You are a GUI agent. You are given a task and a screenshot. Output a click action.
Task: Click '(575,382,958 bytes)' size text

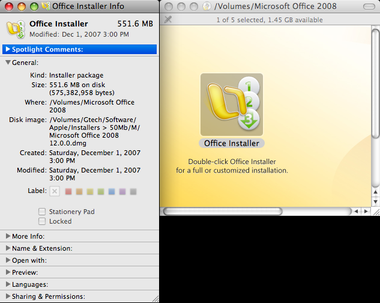tap(82, 93)
